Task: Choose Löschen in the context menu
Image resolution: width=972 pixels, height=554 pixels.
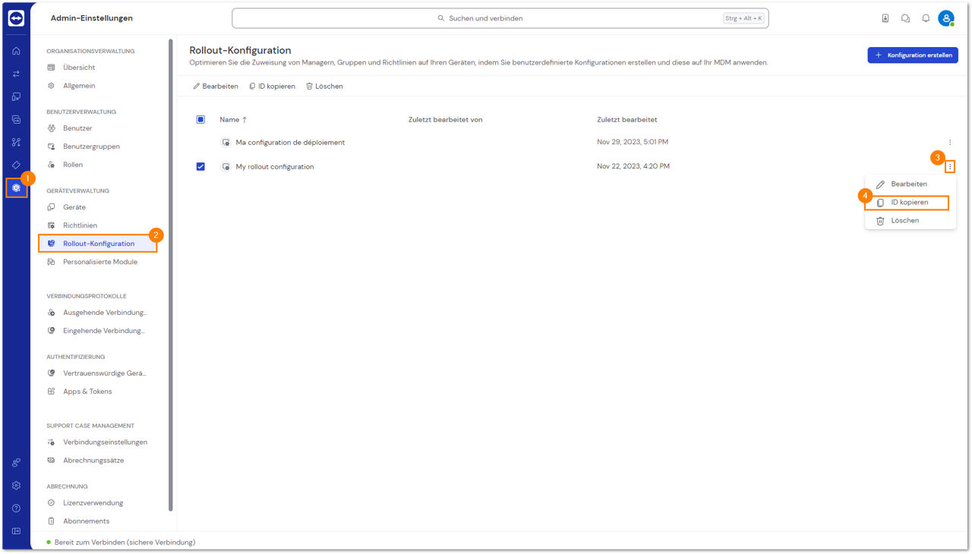Action: click(x=910, y=220)
